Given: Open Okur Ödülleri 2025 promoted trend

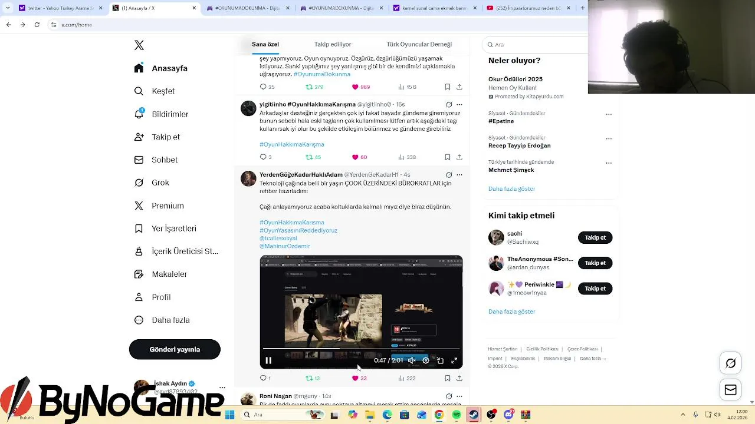Looking at the screenshot, I should click(516, 79).
